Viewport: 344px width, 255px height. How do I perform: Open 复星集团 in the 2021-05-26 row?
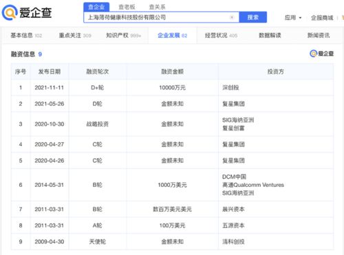[233, 104]
